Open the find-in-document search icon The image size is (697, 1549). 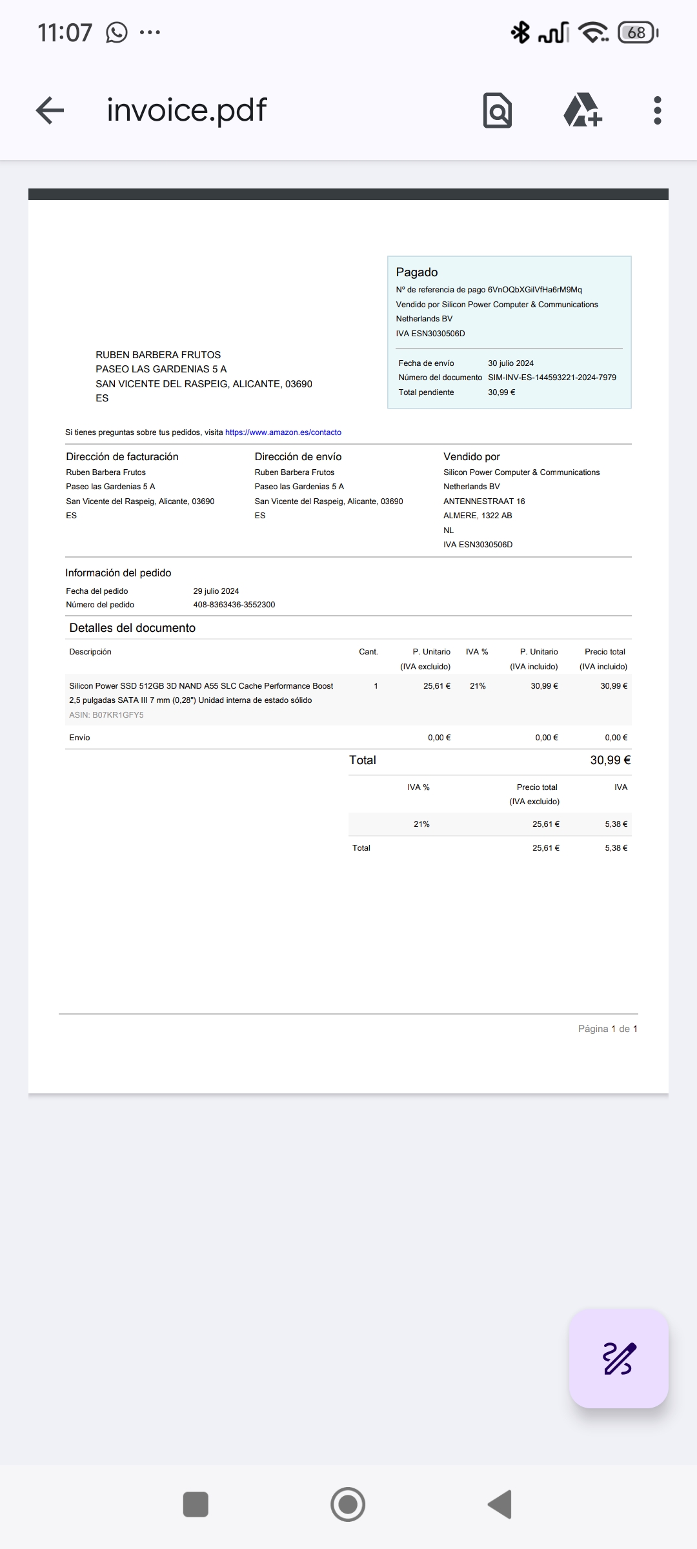(x=497, y=110)
